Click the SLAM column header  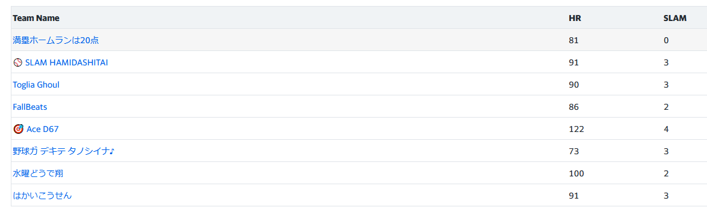coord(675,19)
